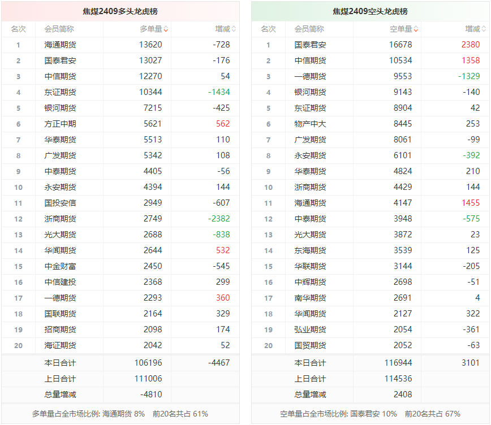Select 东证期货 in long table rank 4

[60, 92]
